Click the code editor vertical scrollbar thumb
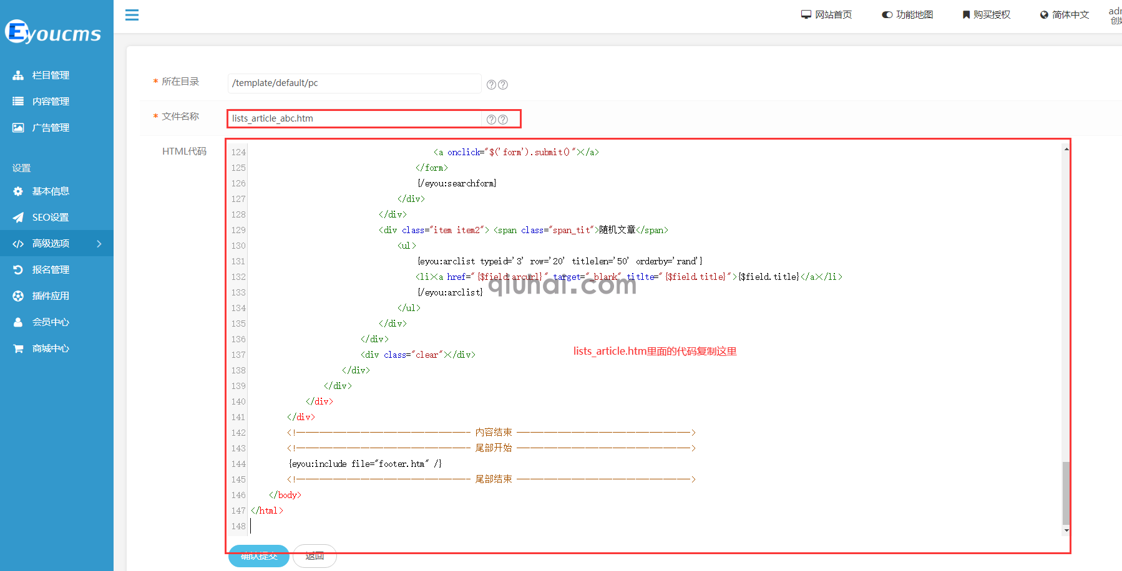 [x=1066, y=492]
